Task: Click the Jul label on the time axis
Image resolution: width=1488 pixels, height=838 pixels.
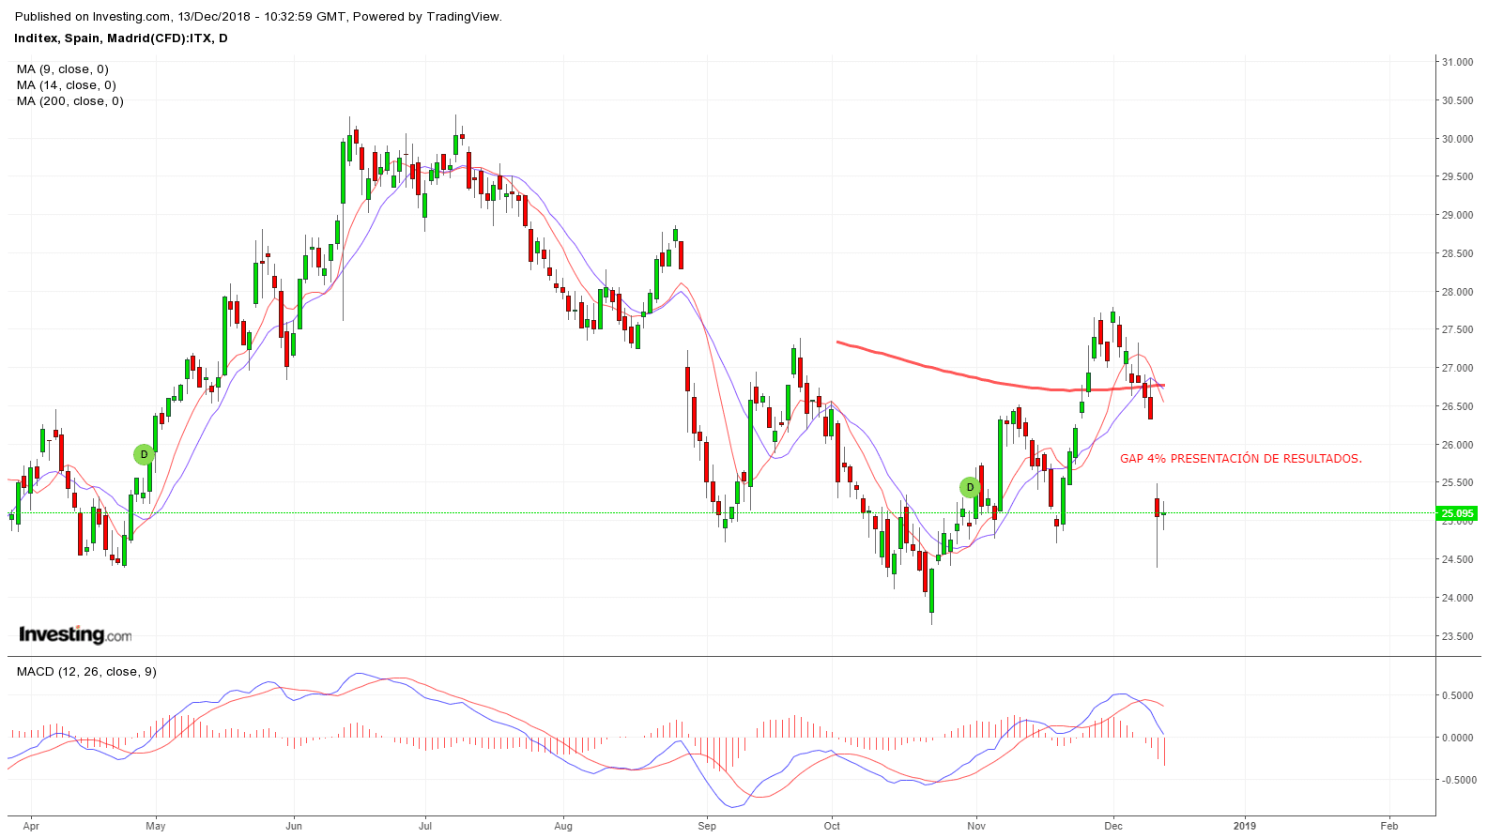Action: (425, 826)
